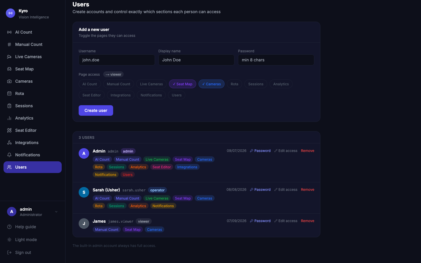The image size is (421, 263).
Task: Toggle Sessions page access chip
Action: tap(256, 84)
